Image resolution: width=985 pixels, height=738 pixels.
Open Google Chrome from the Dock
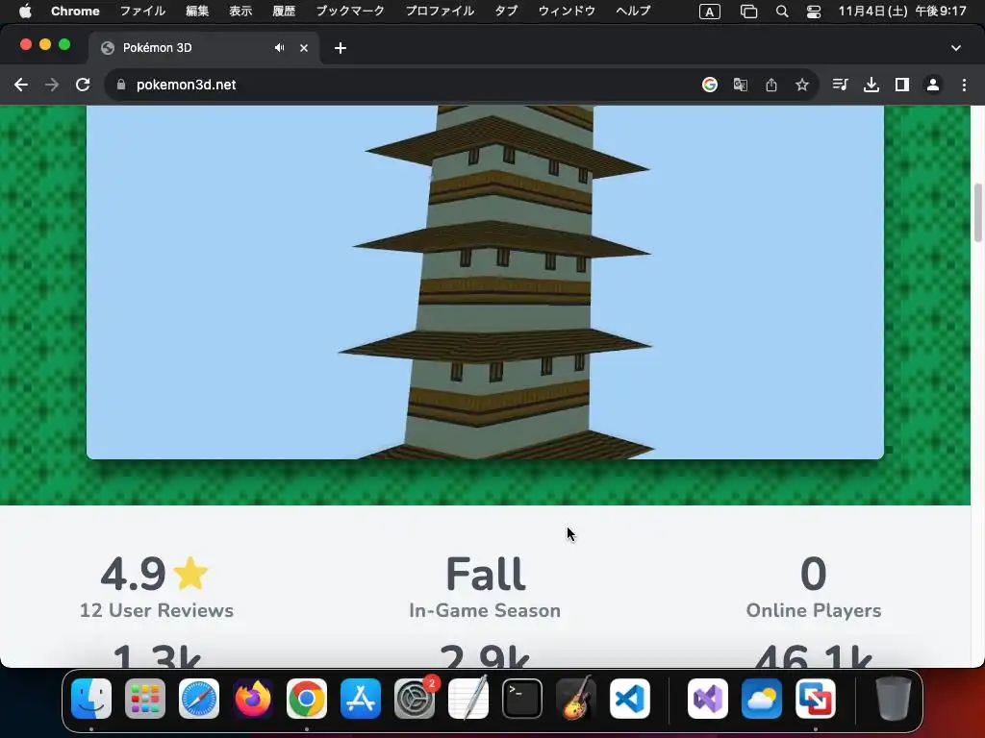(x=307, y=699)
